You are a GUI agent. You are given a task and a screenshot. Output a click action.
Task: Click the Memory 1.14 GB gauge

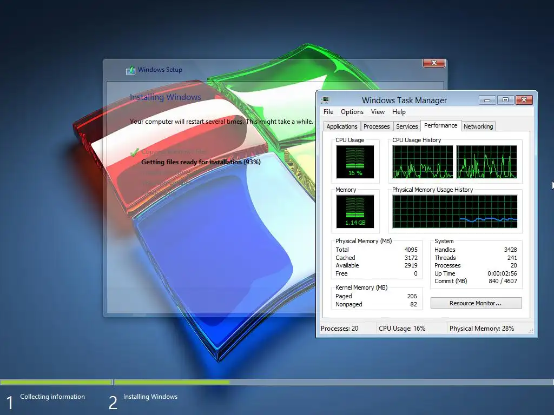coord(355,211)
